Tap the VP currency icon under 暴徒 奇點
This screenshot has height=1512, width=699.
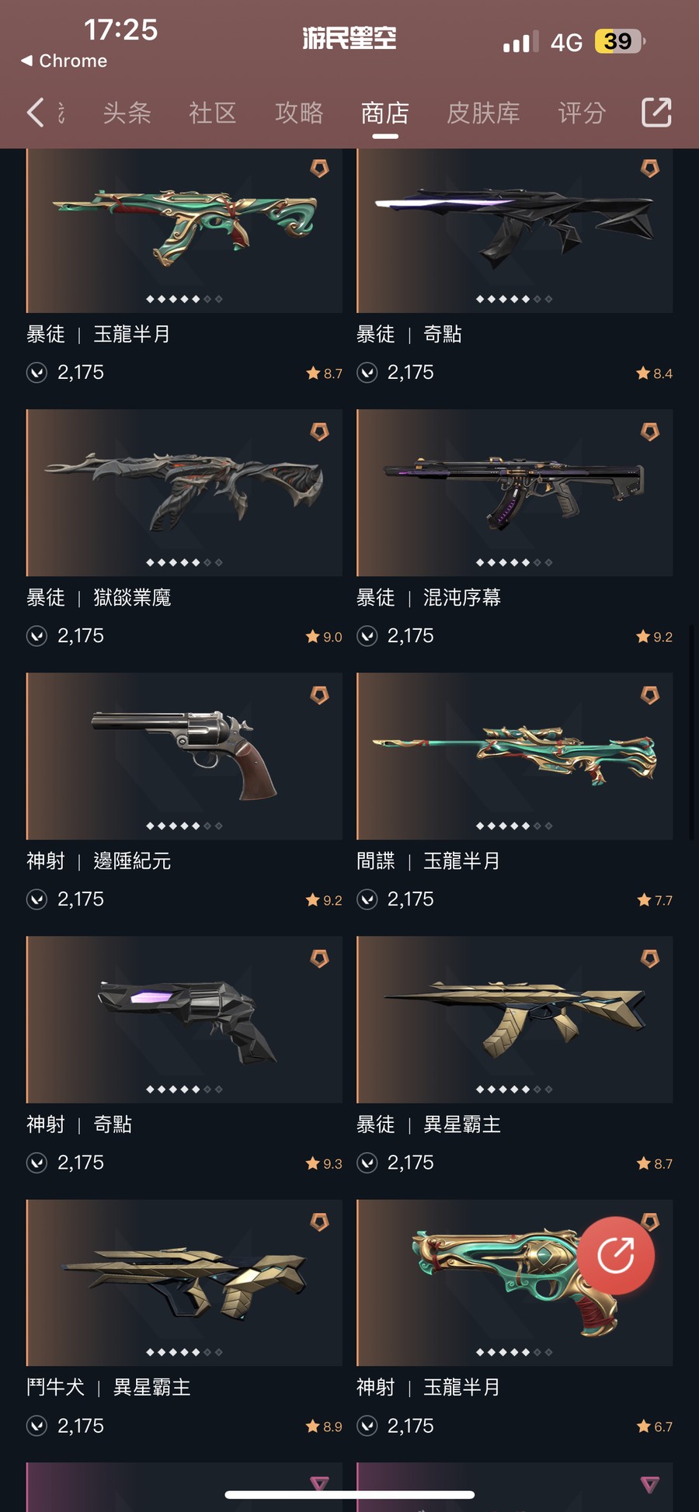pos(367,373)
